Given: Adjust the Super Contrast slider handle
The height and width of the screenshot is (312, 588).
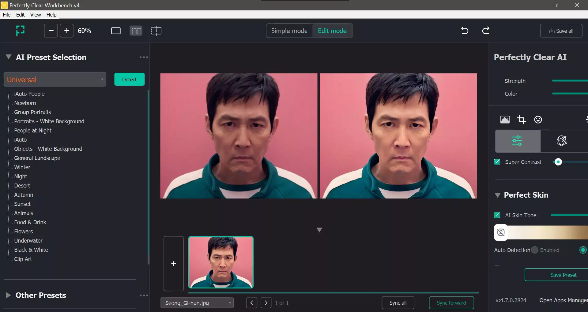Looking at the screenshot, I should click(x=558, y=162).
